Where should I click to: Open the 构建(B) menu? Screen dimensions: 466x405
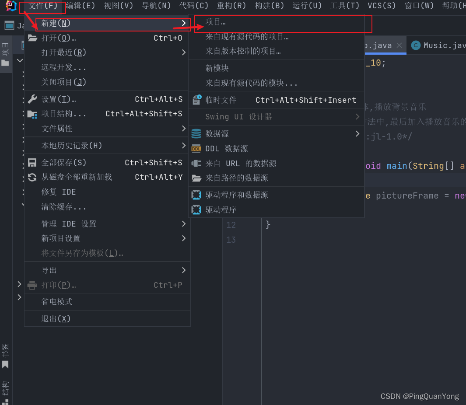(269, 6)
